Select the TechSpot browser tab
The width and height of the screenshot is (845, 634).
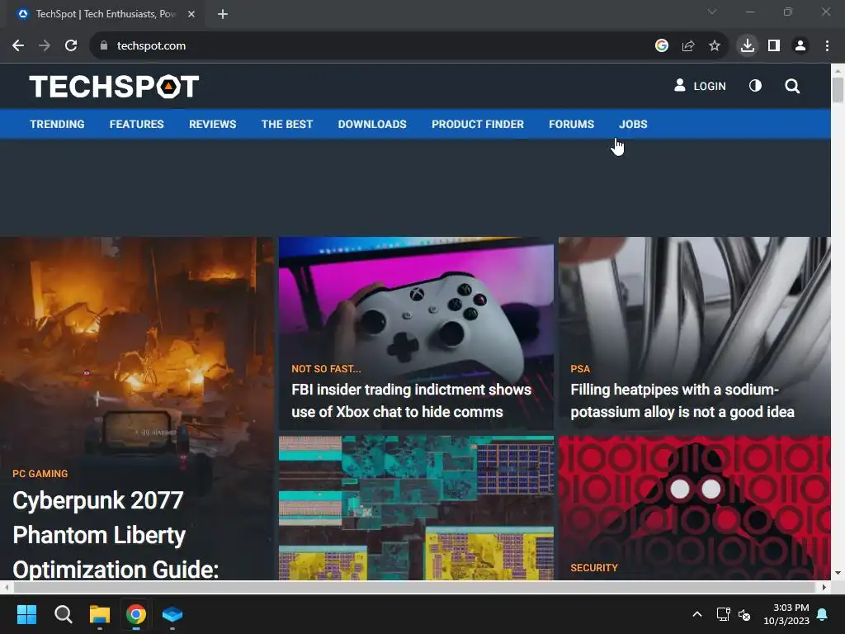click(106, 14)
